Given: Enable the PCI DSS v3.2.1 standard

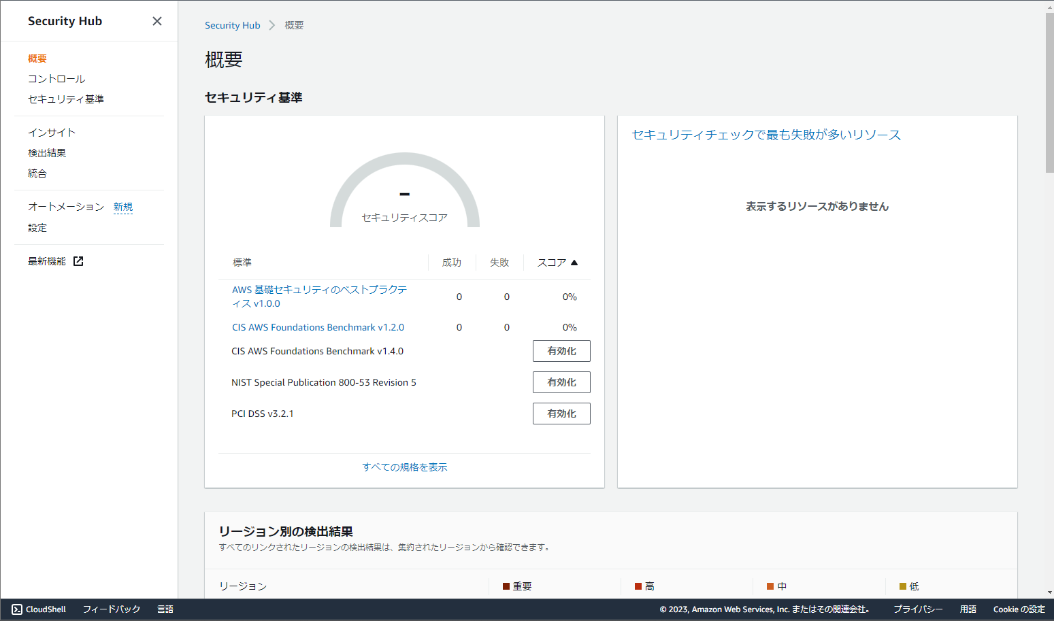Looking at the screenshot, I should (561, 414).
